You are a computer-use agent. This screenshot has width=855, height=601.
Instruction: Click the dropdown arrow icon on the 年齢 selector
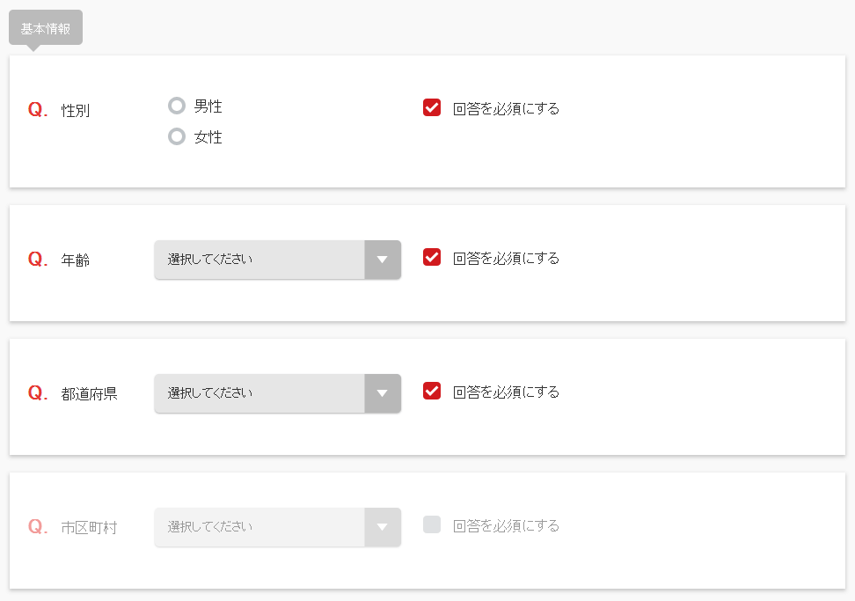(x=383, y=260)
